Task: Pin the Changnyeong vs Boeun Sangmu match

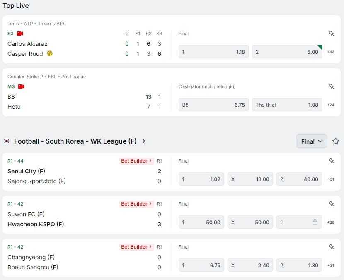Action: tap(331, 247)
